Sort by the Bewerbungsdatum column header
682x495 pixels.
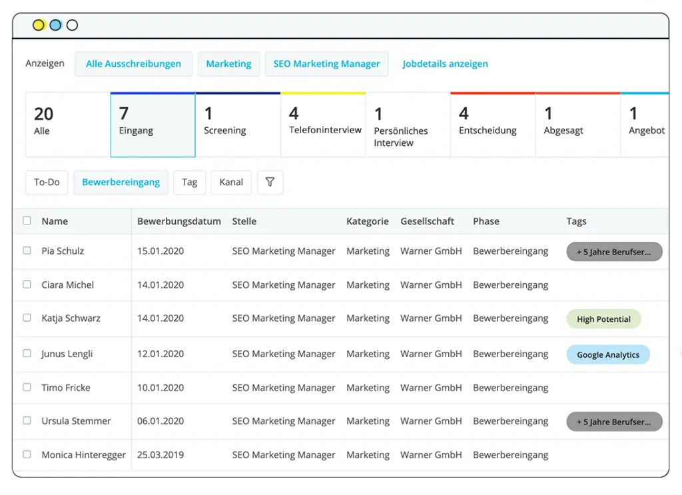178,221
